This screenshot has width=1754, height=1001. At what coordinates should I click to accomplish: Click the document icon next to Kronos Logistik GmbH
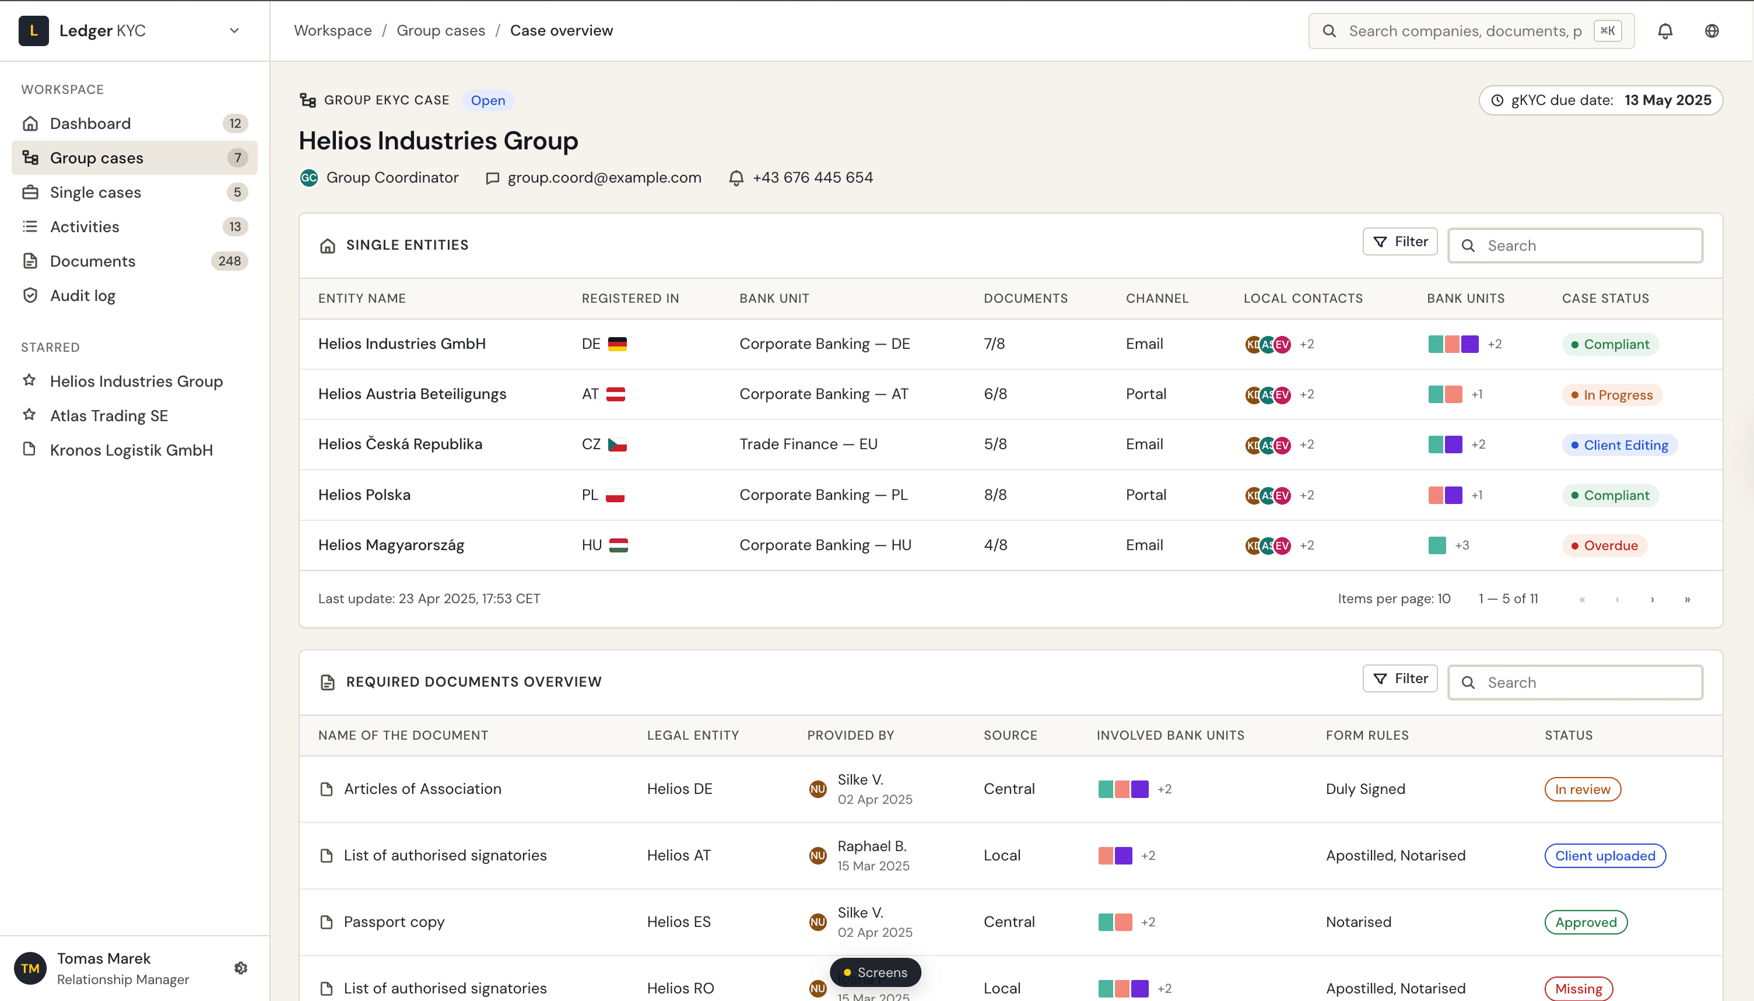tap(30, 450)
